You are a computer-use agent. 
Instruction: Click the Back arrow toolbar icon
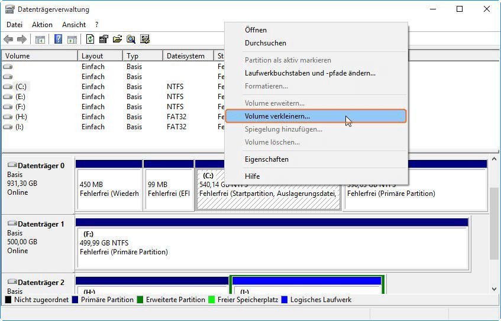8,40
